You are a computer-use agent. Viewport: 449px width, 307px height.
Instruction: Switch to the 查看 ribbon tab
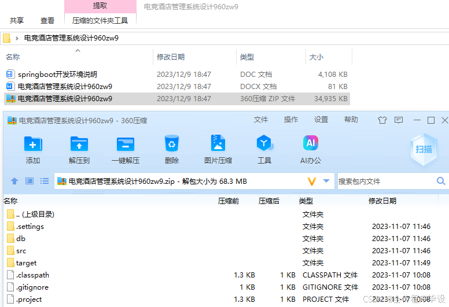tap(47, 21)
